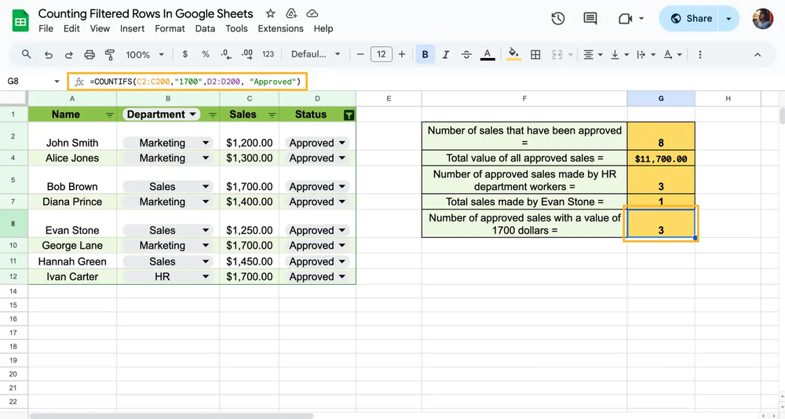Search the menus with magnifier icon

coord(27,55)
